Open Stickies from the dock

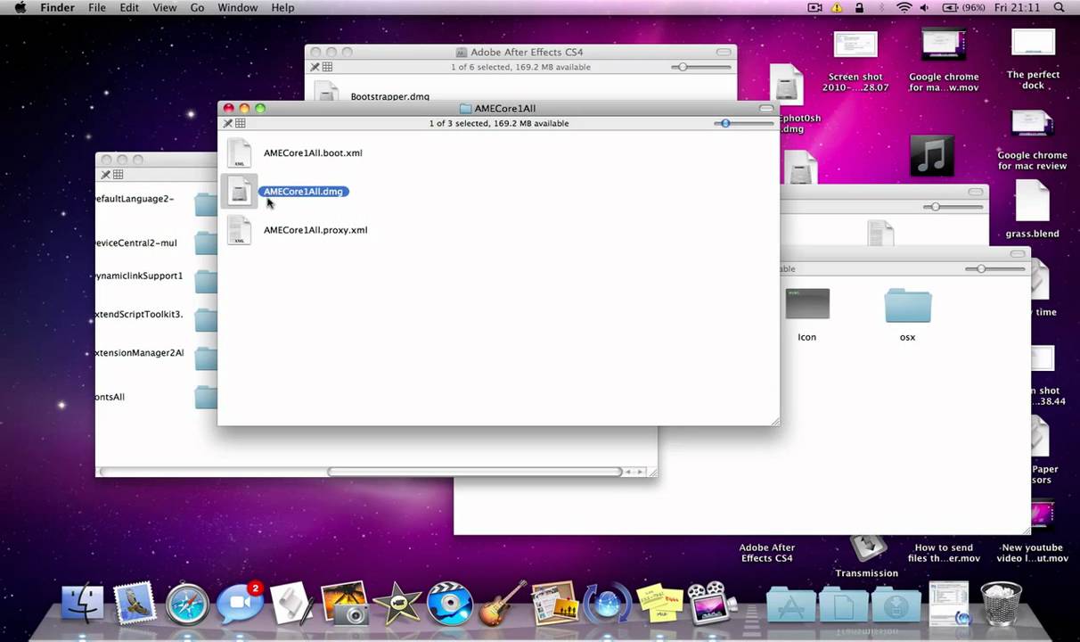pyautogui.click(x=660, y=604)
